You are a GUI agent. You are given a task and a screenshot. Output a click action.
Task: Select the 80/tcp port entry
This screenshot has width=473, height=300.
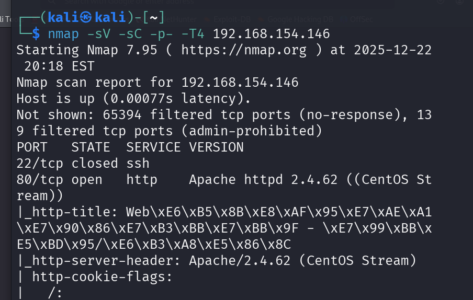(40, 179)
